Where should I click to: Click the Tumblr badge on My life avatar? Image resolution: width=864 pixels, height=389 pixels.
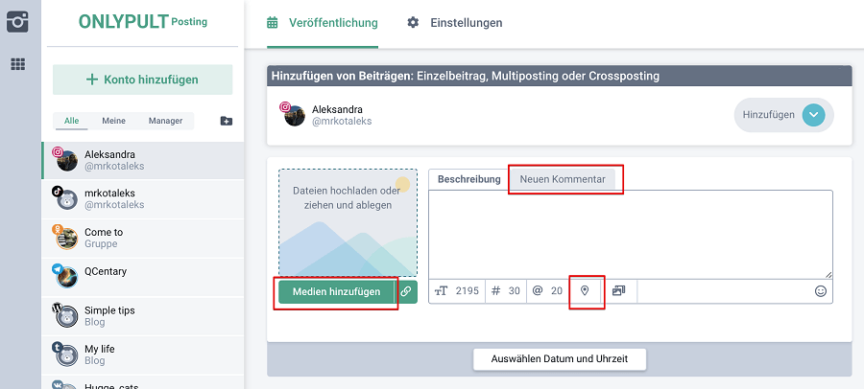(58, 347)
